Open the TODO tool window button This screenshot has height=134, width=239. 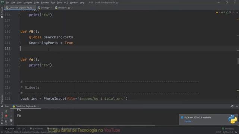pyautogui.click(x=22, y=128)
